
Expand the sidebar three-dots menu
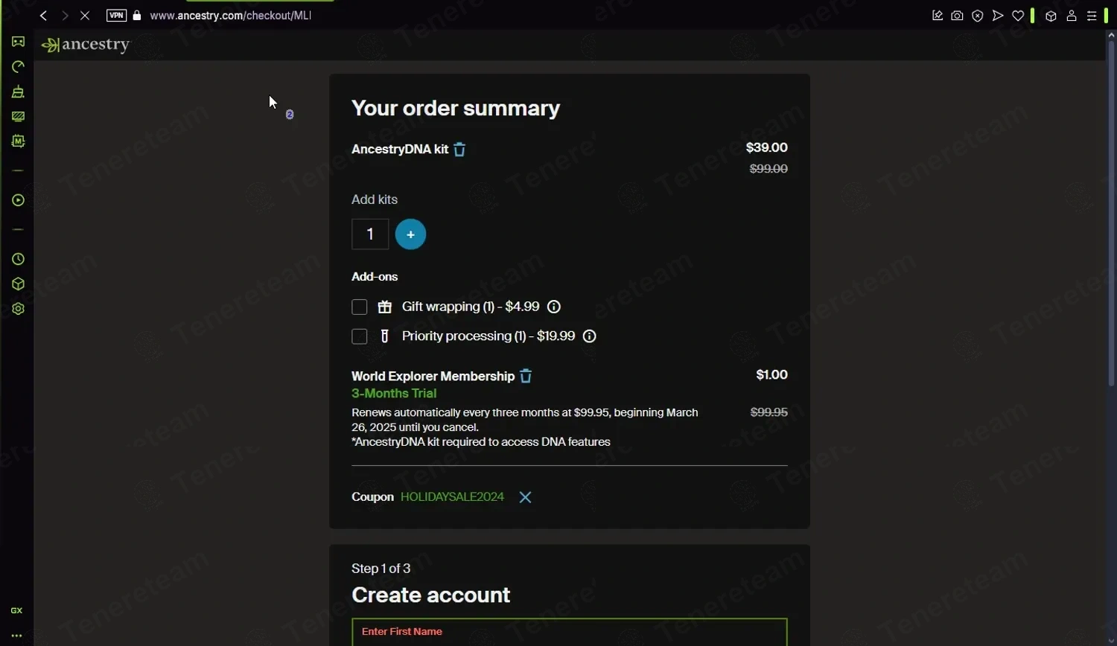(x=16, y=636)
